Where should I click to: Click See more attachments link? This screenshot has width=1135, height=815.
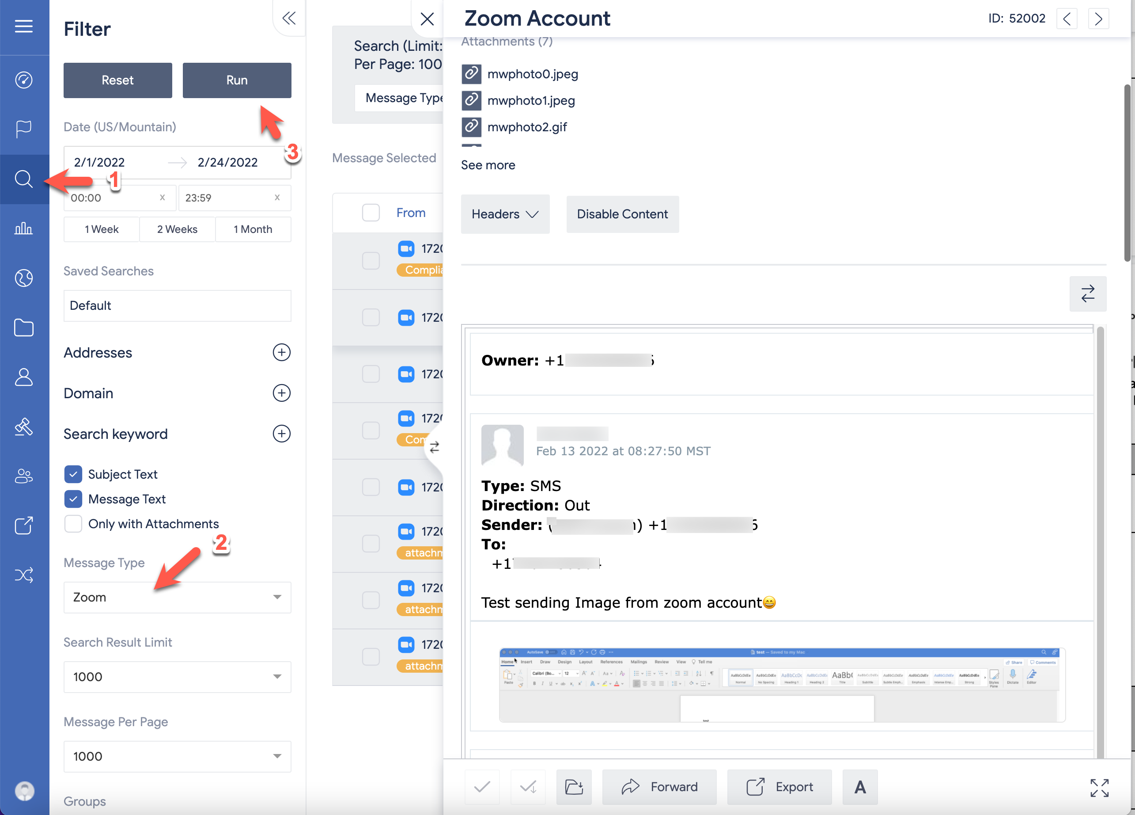coord(488,165)
